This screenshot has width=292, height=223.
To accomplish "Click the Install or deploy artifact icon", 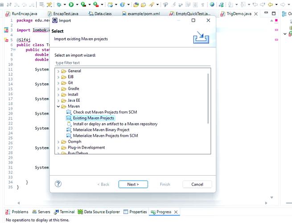I will click(x=69, y=124).
